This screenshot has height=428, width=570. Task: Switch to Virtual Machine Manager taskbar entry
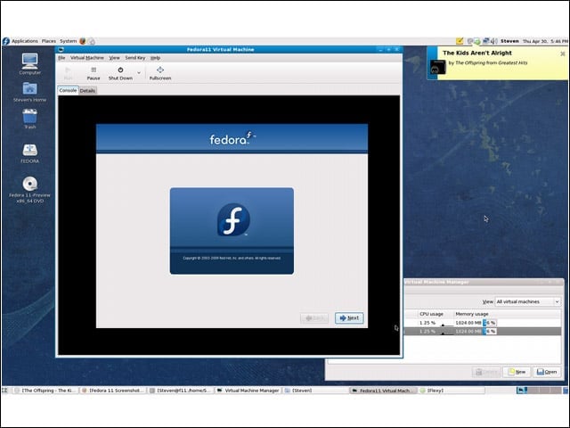tap(248, 391)
